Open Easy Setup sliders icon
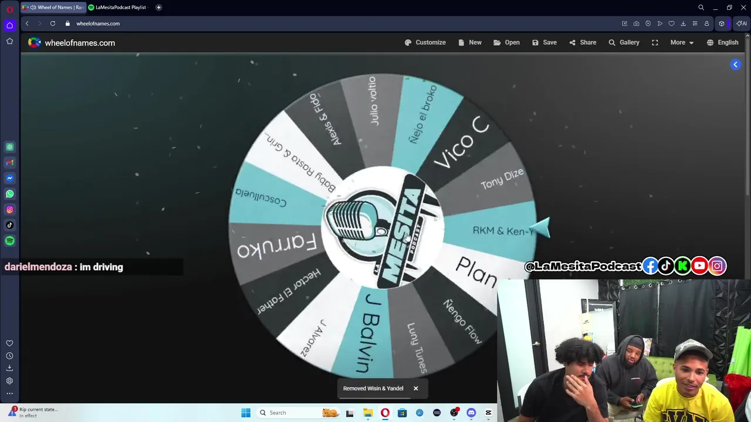This screenshot has width=751, height=422. pos(695,23)
